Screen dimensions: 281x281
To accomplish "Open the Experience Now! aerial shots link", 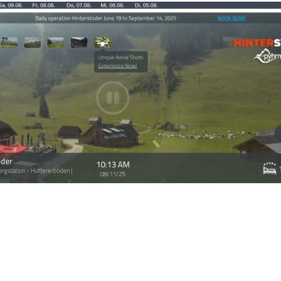I will coord(117,66).
